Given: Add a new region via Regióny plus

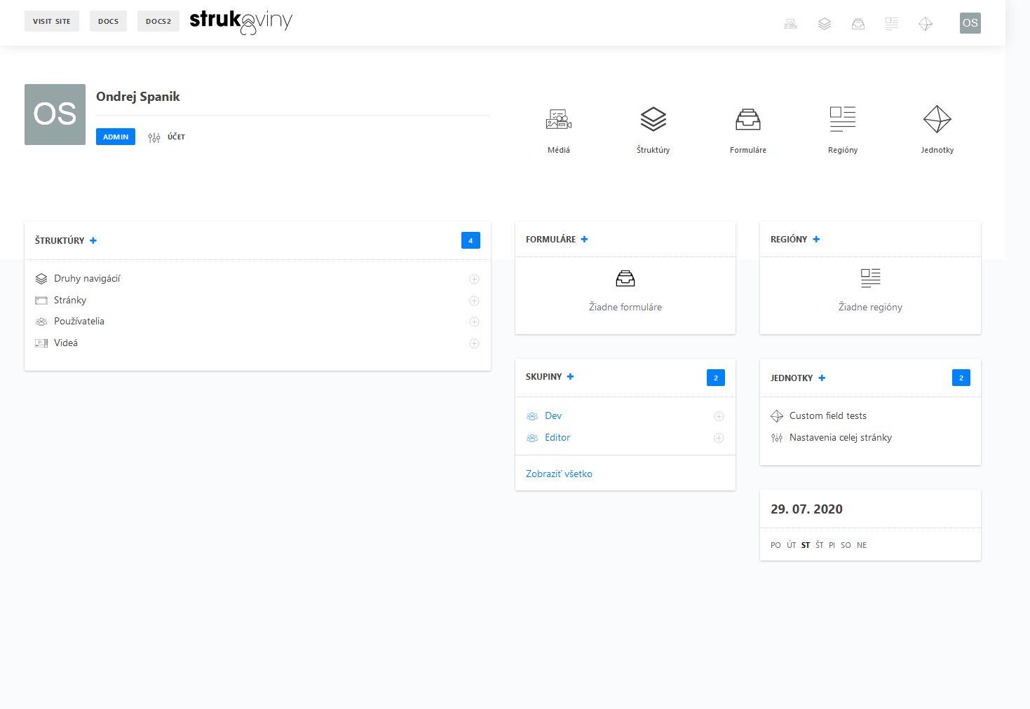Looking at the screenshot, I should click(x=816, y=239).
